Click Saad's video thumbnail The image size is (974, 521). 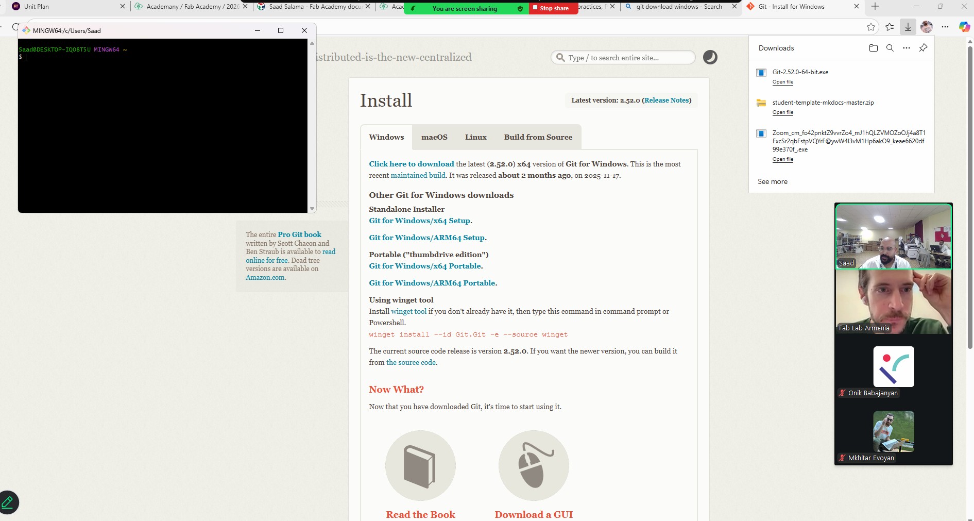point(894,236)
